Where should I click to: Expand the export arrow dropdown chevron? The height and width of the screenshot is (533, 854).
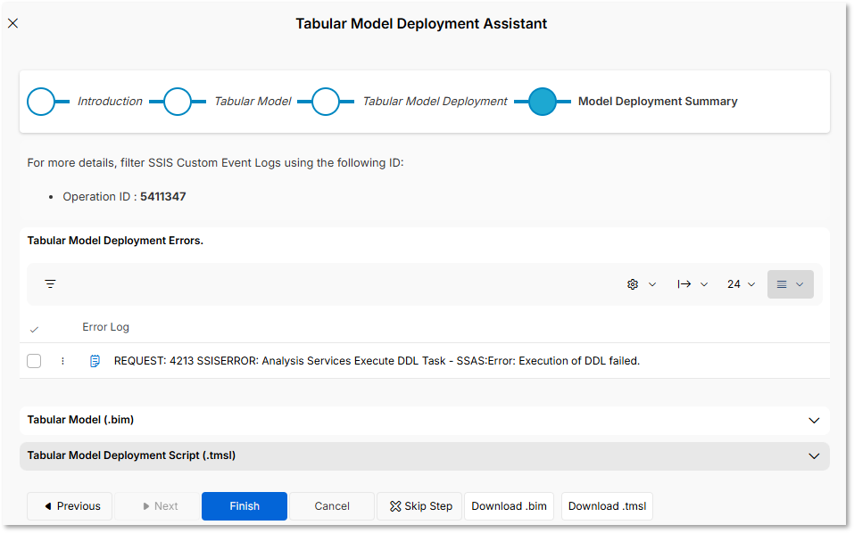[x=704, y=284]
